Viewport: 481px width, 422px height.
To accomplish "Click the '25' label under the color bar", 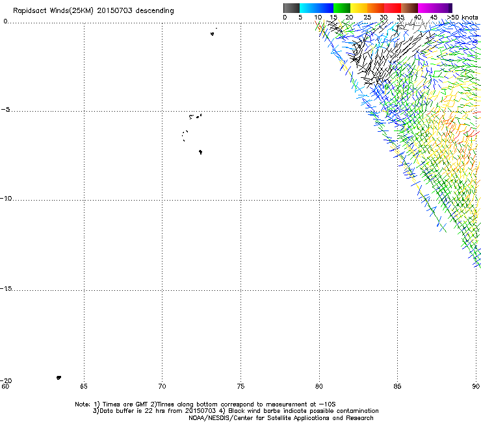I will [x=367, y=18].
